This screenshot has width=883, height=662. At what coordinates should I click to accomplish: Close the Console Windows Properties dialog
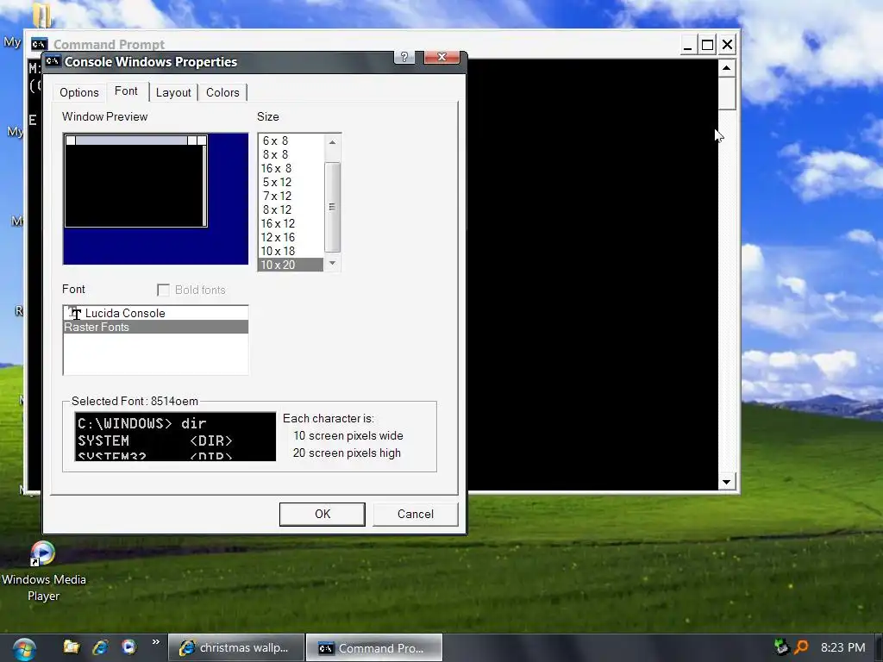[442, 57]
